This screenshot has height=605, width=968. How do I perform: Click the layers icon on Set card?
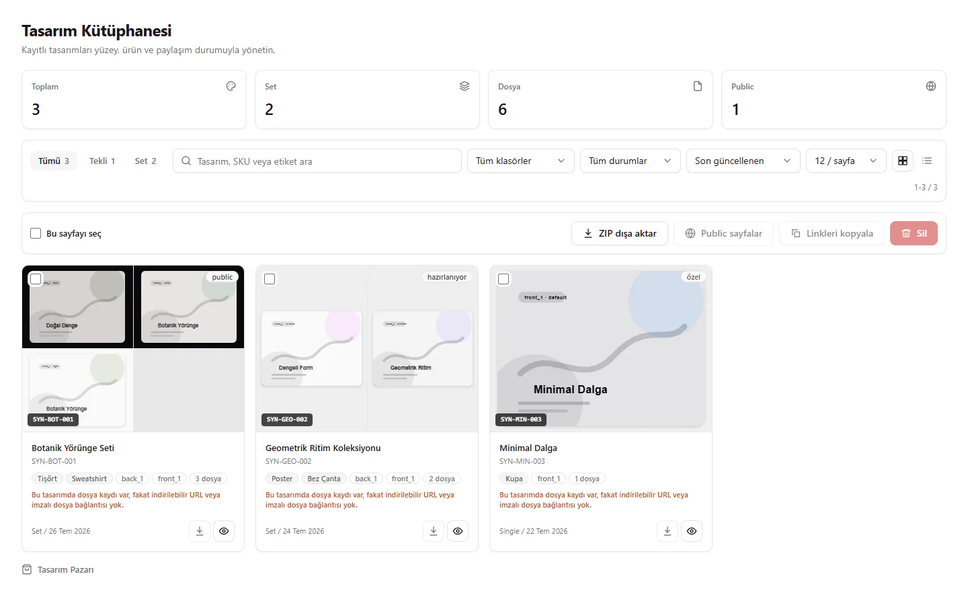click(x=465, y=86)
